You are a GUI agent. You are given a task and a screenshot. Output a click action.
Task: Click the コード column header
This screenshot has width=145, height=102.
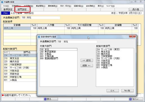point(6,52)
